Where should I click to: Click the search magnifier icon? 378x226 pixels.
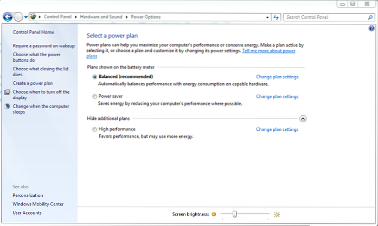pyautogui.click(x=370, y=17)
